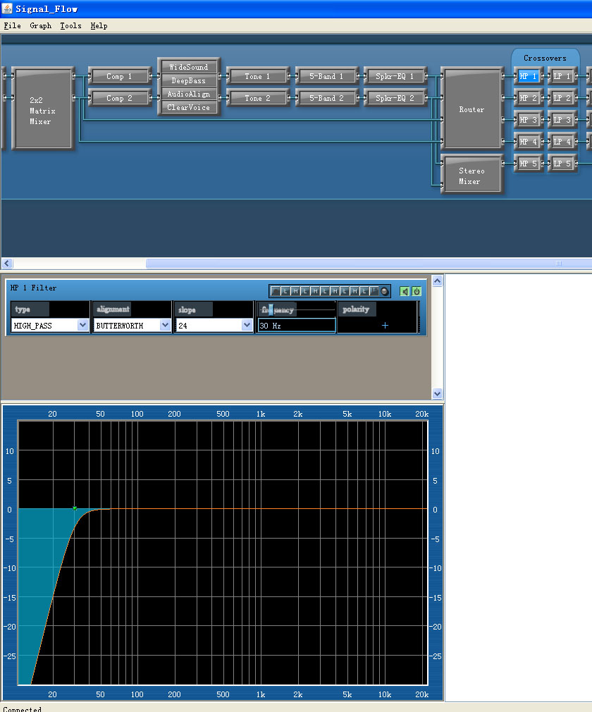Select the HP 2 crossover block
Viewport: 592px width, 712px height.
(x=528, y=98)
